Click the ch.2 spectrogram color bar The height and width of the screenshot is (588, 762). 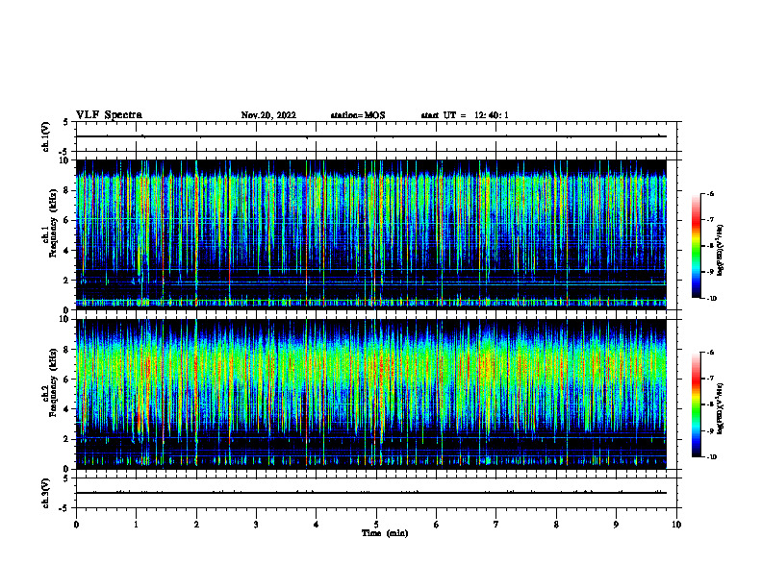click(x=696, y=404)
